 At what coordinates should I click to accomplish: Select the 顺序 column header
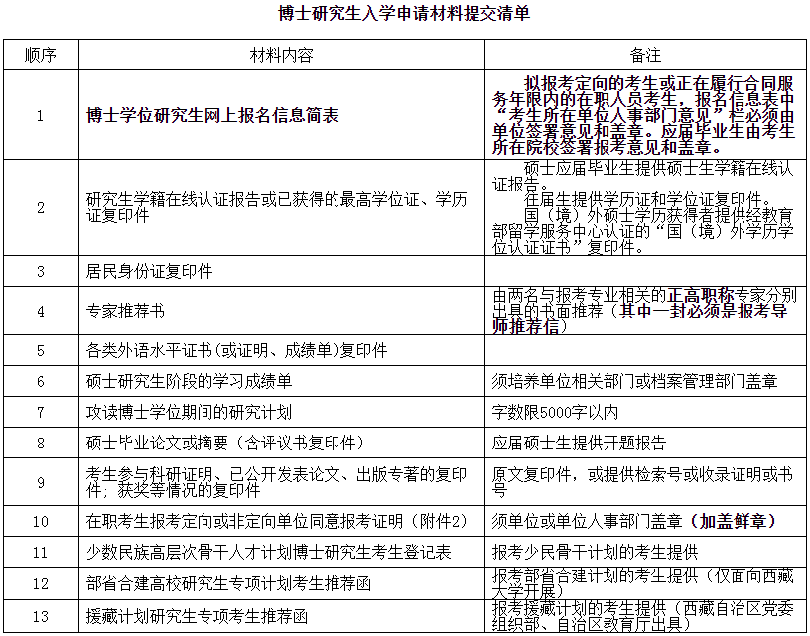pyautogui.click(x=41, y=55)
